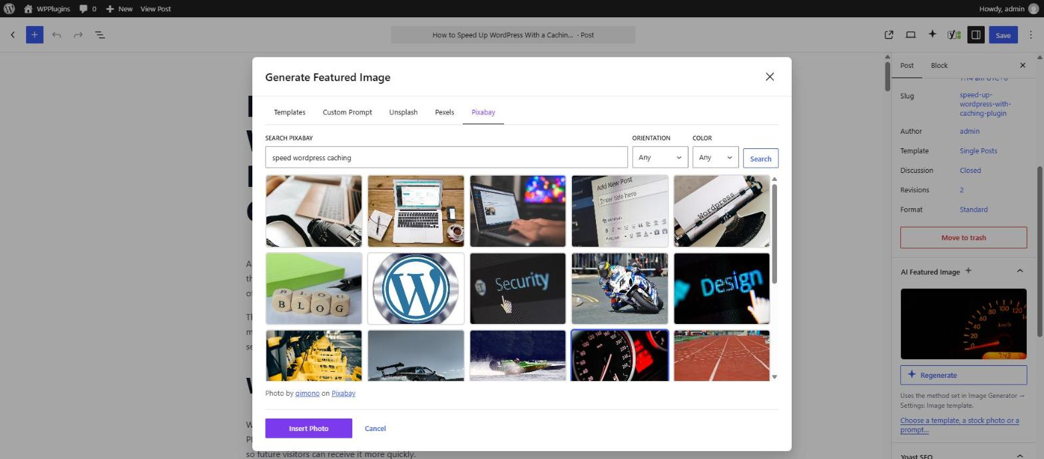Image resolution: width=1044 pixels, height=459 pixels.
Task: Select the WordPress logo thumbnail
Action: pos(415,289)
